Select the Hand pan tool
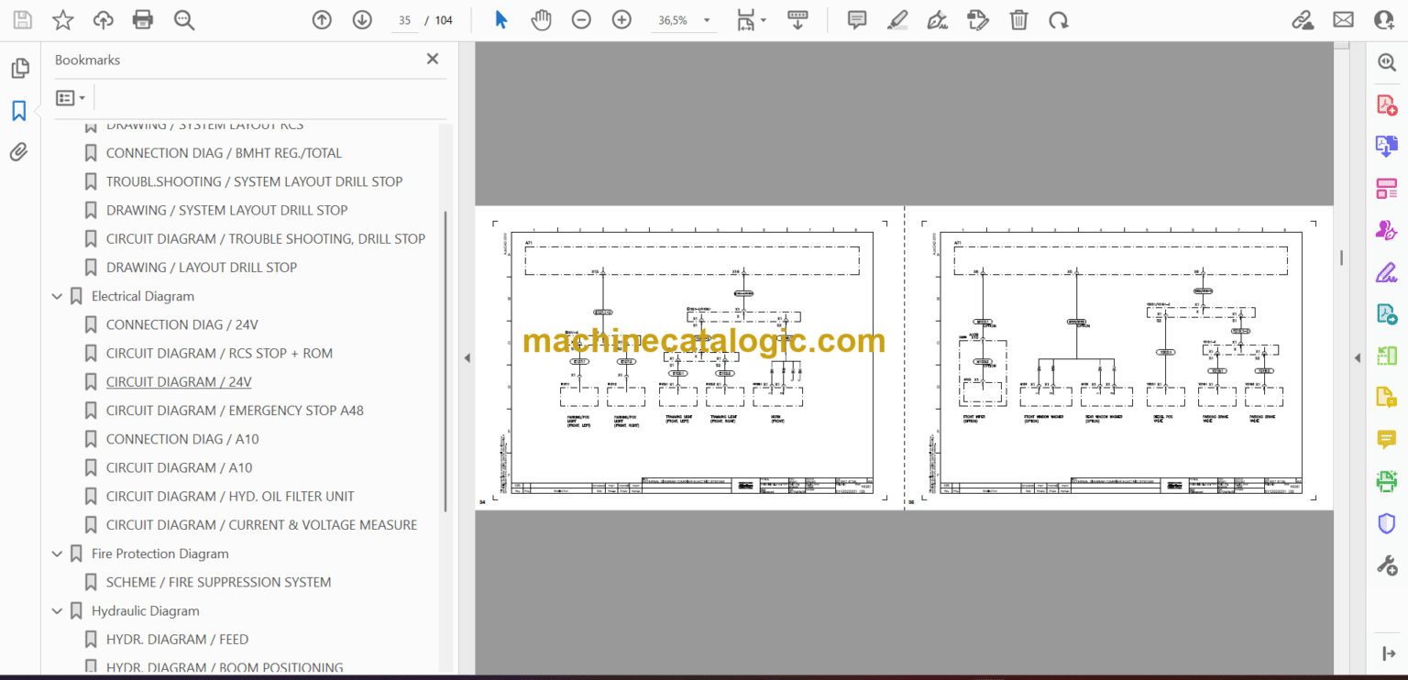This screenshot has width=1408, height=680. point(541,20)
